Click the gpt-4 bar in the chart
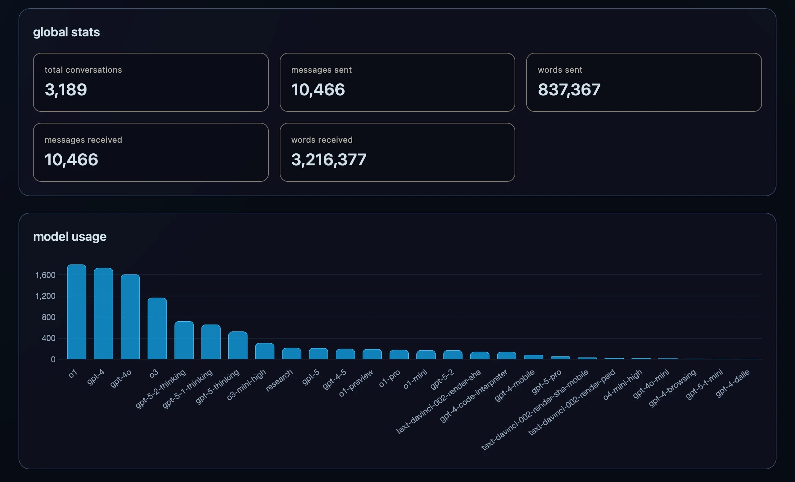The width and height of the screenshot is (795, 482). tap(103, 314)
